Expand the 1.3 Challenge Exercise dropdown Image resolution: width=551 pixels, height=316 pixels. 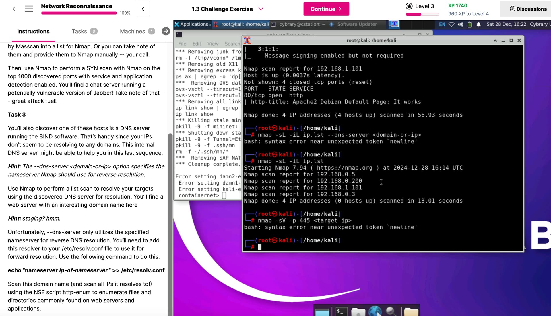pos(261,9)
